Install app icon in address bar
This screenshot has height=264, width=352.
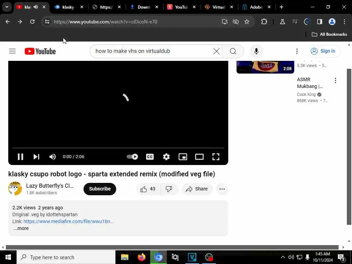(225, 22)
